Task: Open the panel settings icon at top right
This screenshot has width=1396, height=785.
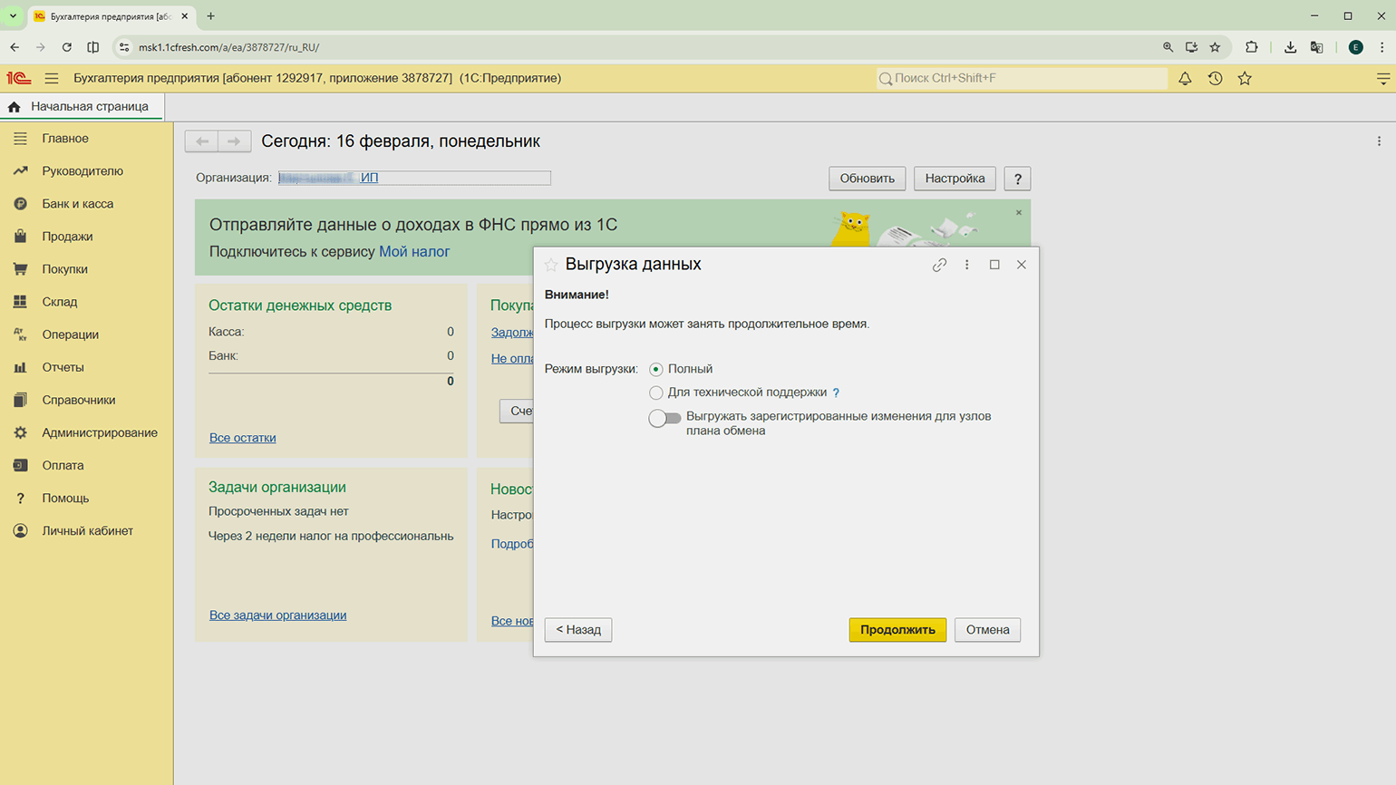Action: coord(1382,79)
